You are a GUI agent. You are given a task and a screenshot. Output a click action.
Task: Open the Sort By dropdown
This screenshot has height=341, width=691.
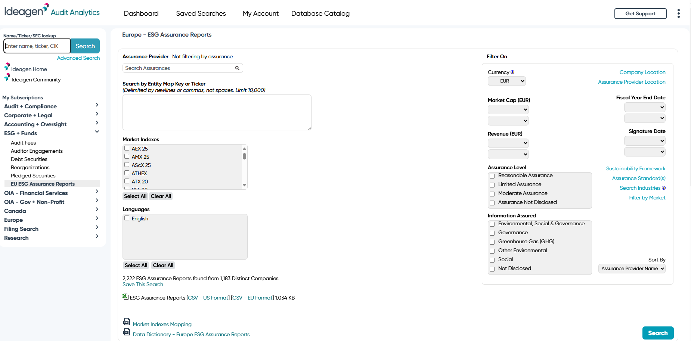632,269
